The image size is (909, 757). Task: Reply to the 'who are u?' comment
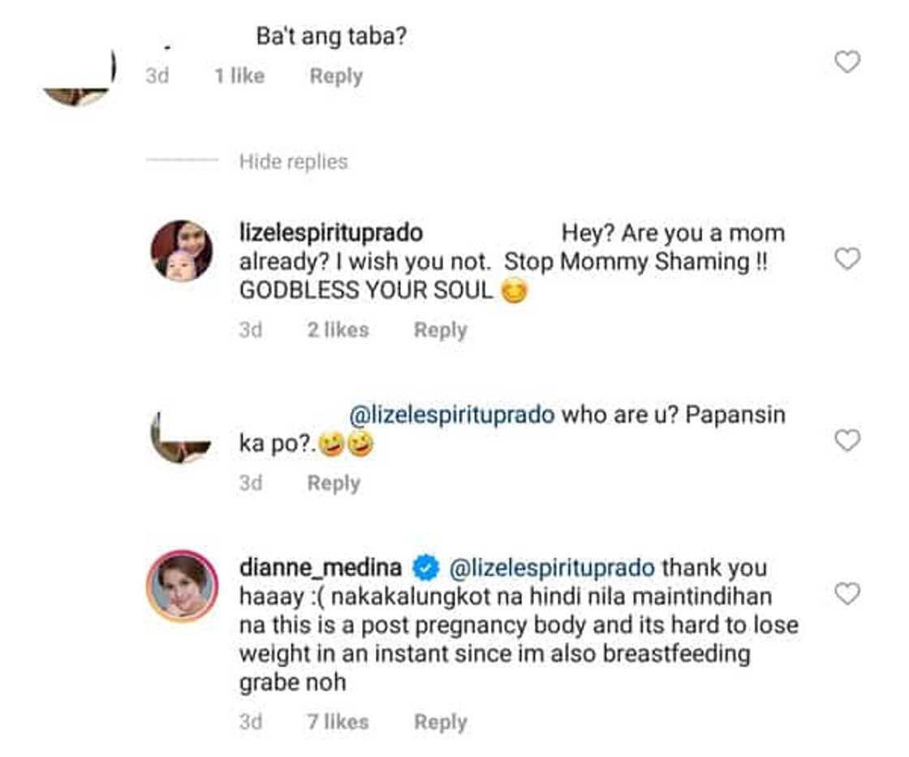333,484
